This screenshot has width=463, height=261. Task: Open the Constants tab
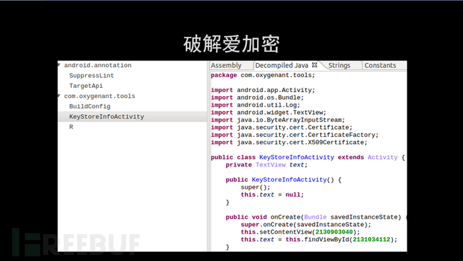(x=380, y=65)
